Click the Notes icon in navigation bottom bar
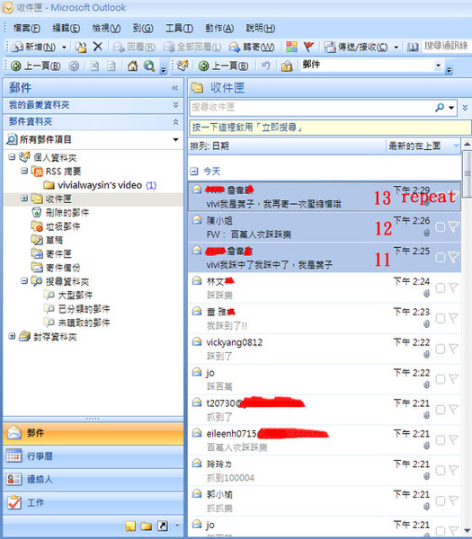 coord(130,526)
